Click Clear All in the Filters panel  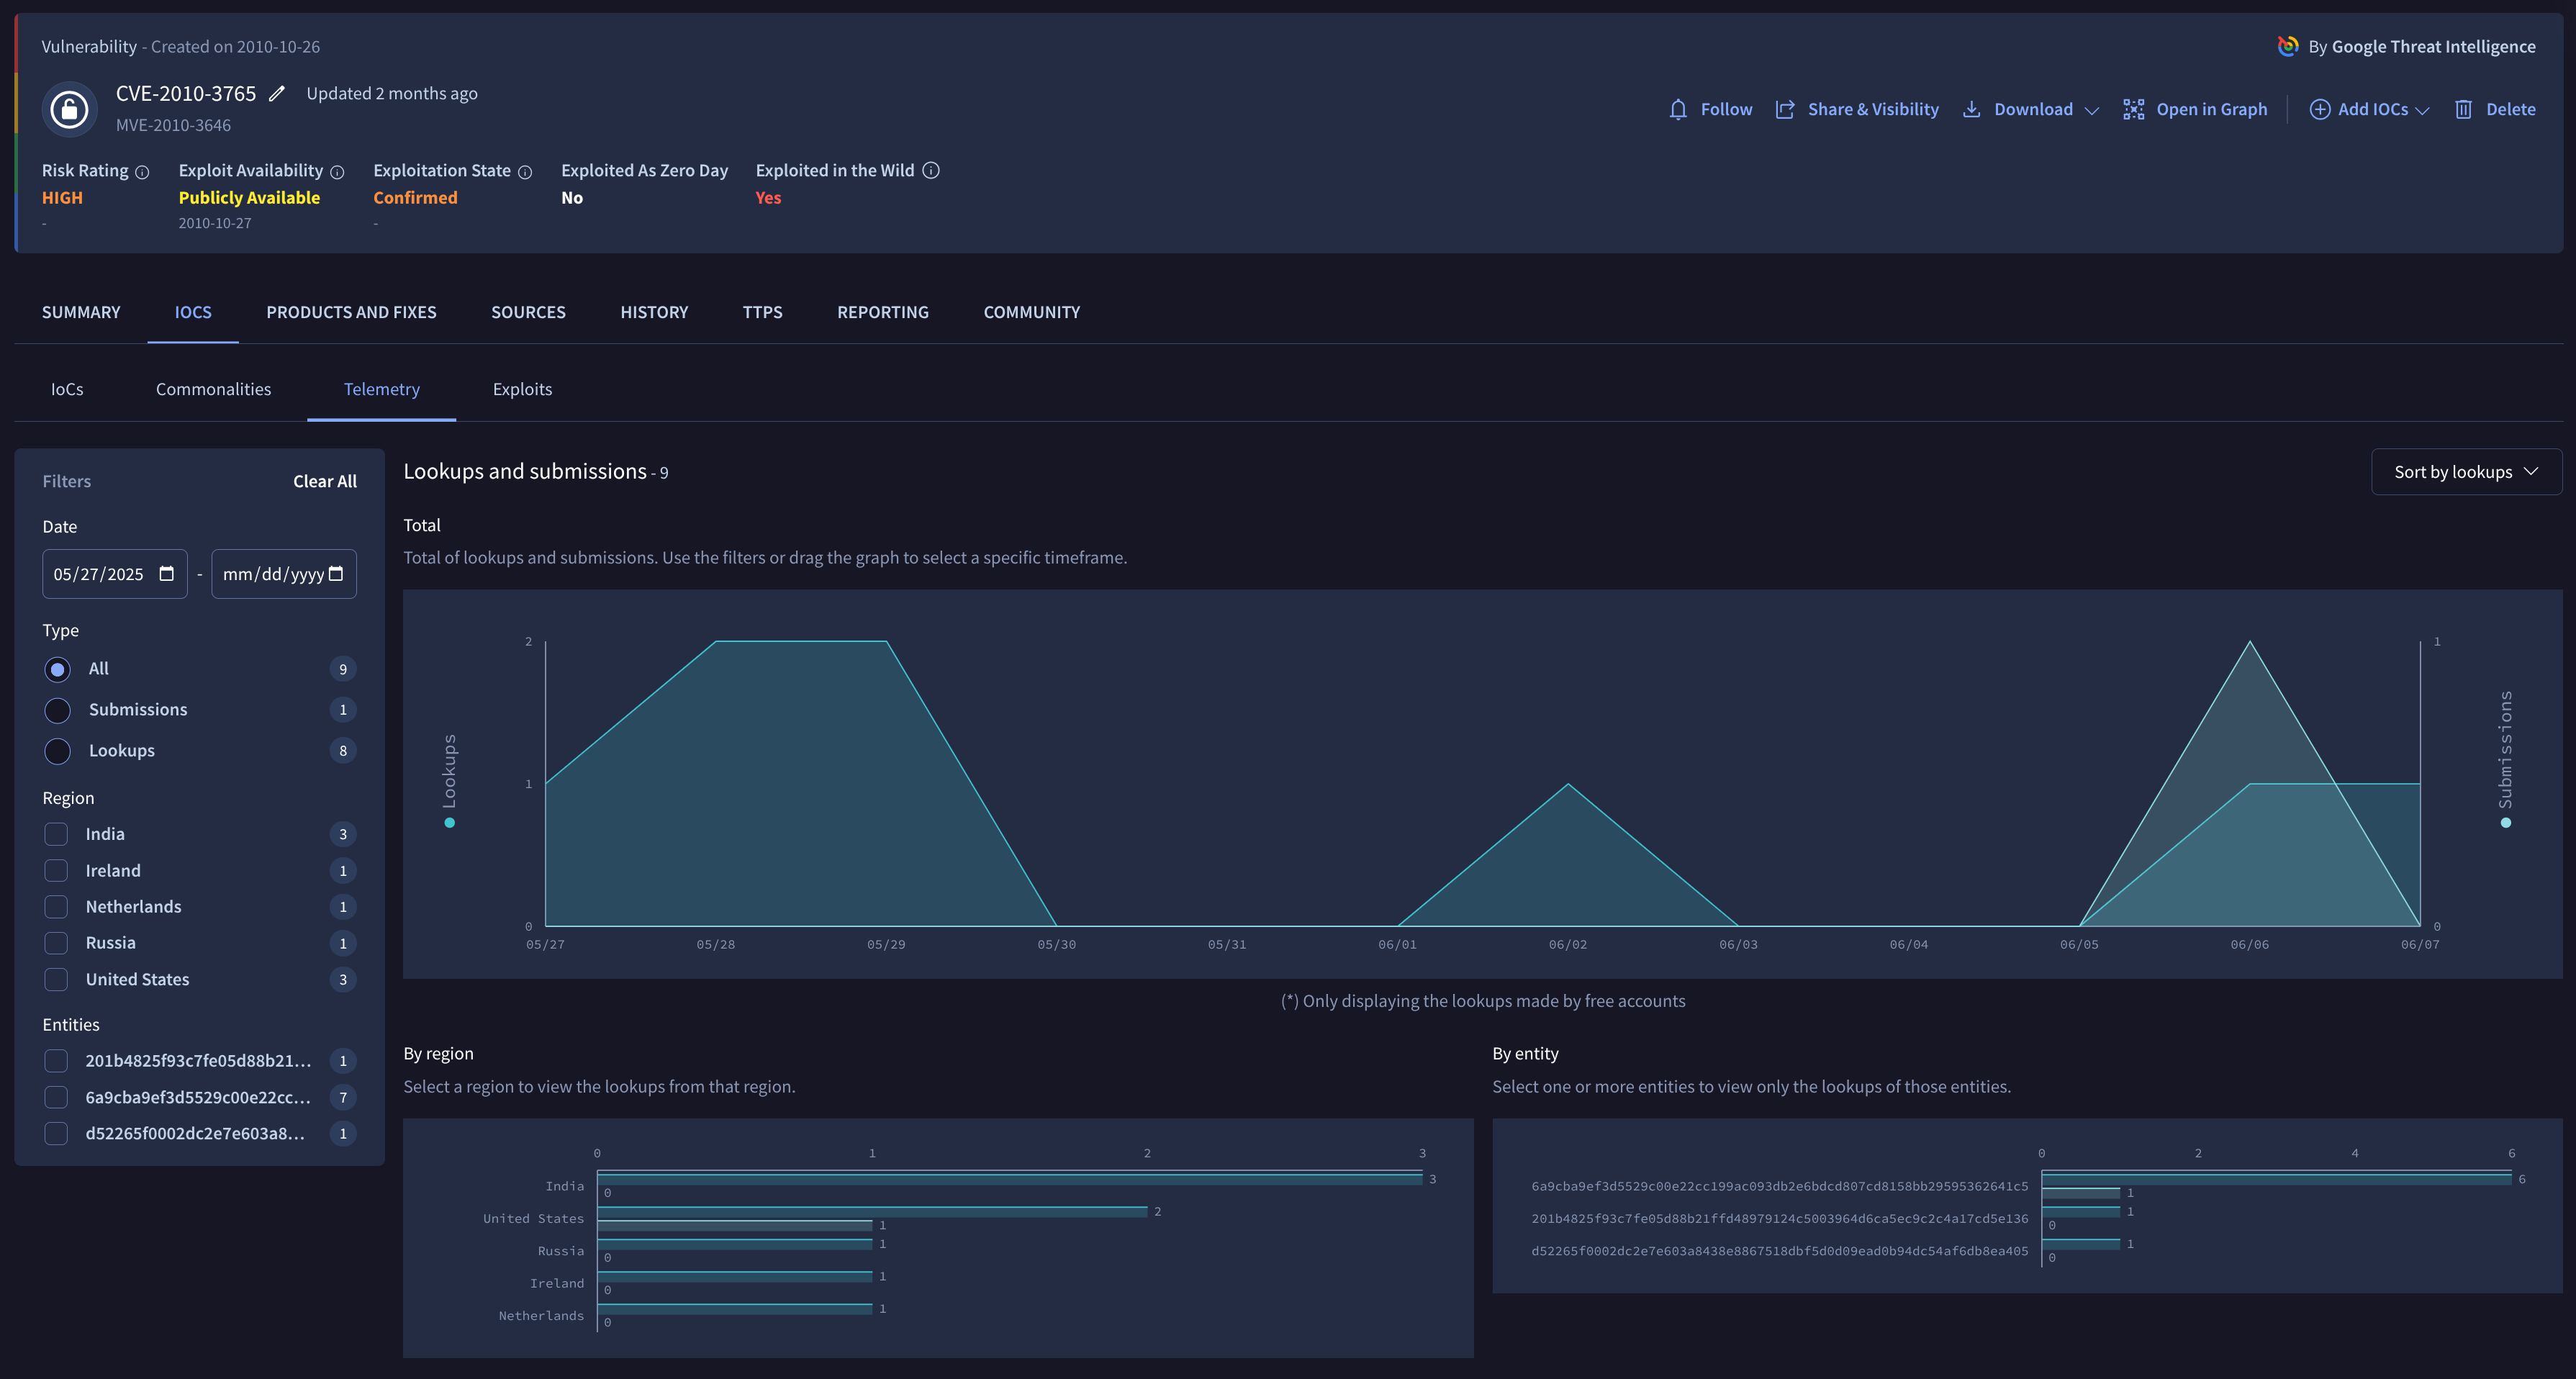point(325,481)
